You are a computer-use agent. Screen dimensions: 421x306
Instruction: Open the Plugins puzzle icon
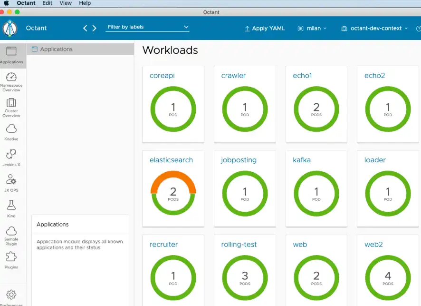(x=11, y=257)
